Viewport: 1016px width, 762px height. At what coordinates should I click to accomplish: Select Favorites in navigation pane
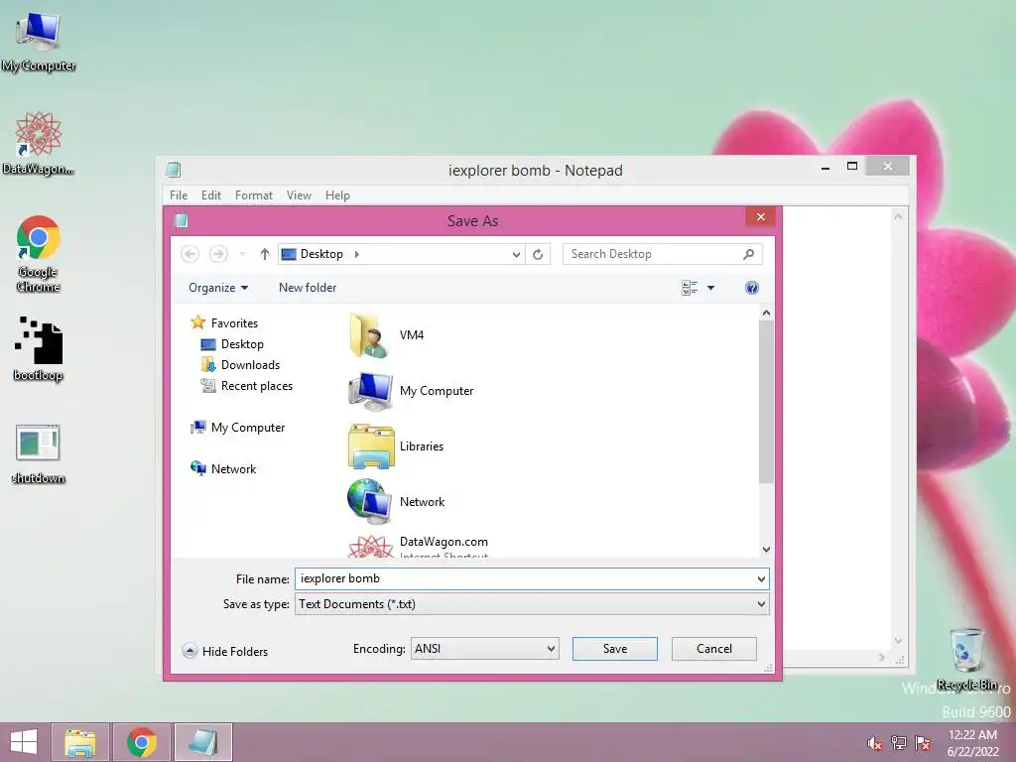pos(224,322)
